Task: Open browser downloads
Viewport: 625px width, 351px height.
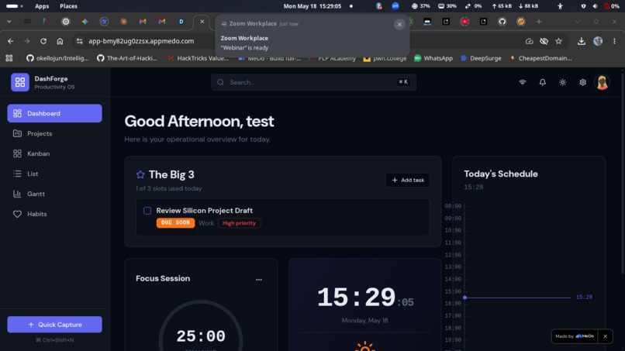Action: pyautogui.click(x=581, y=41)
